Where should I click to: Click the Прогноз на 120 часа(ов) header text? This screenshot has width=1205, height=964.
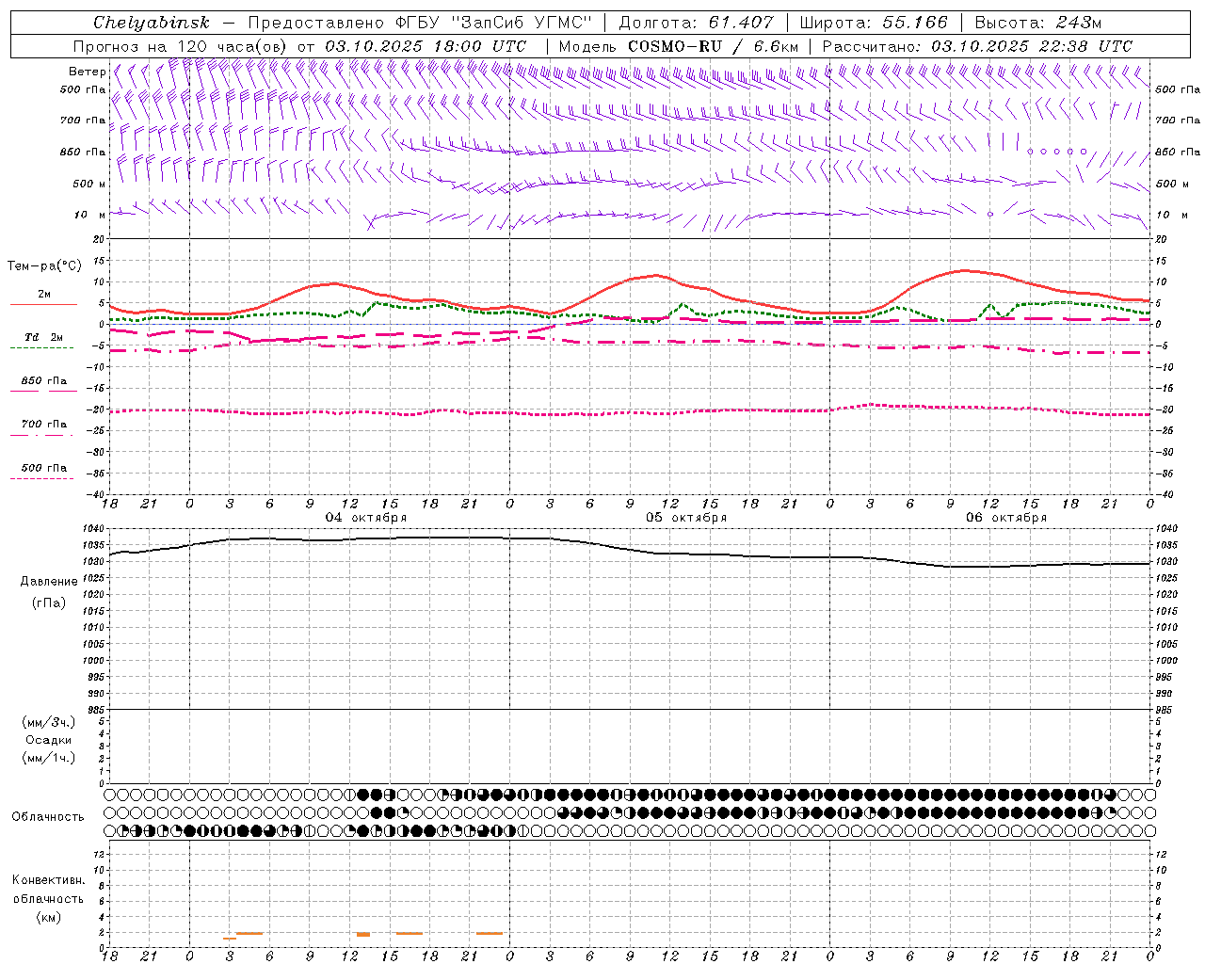click(181, 46)
